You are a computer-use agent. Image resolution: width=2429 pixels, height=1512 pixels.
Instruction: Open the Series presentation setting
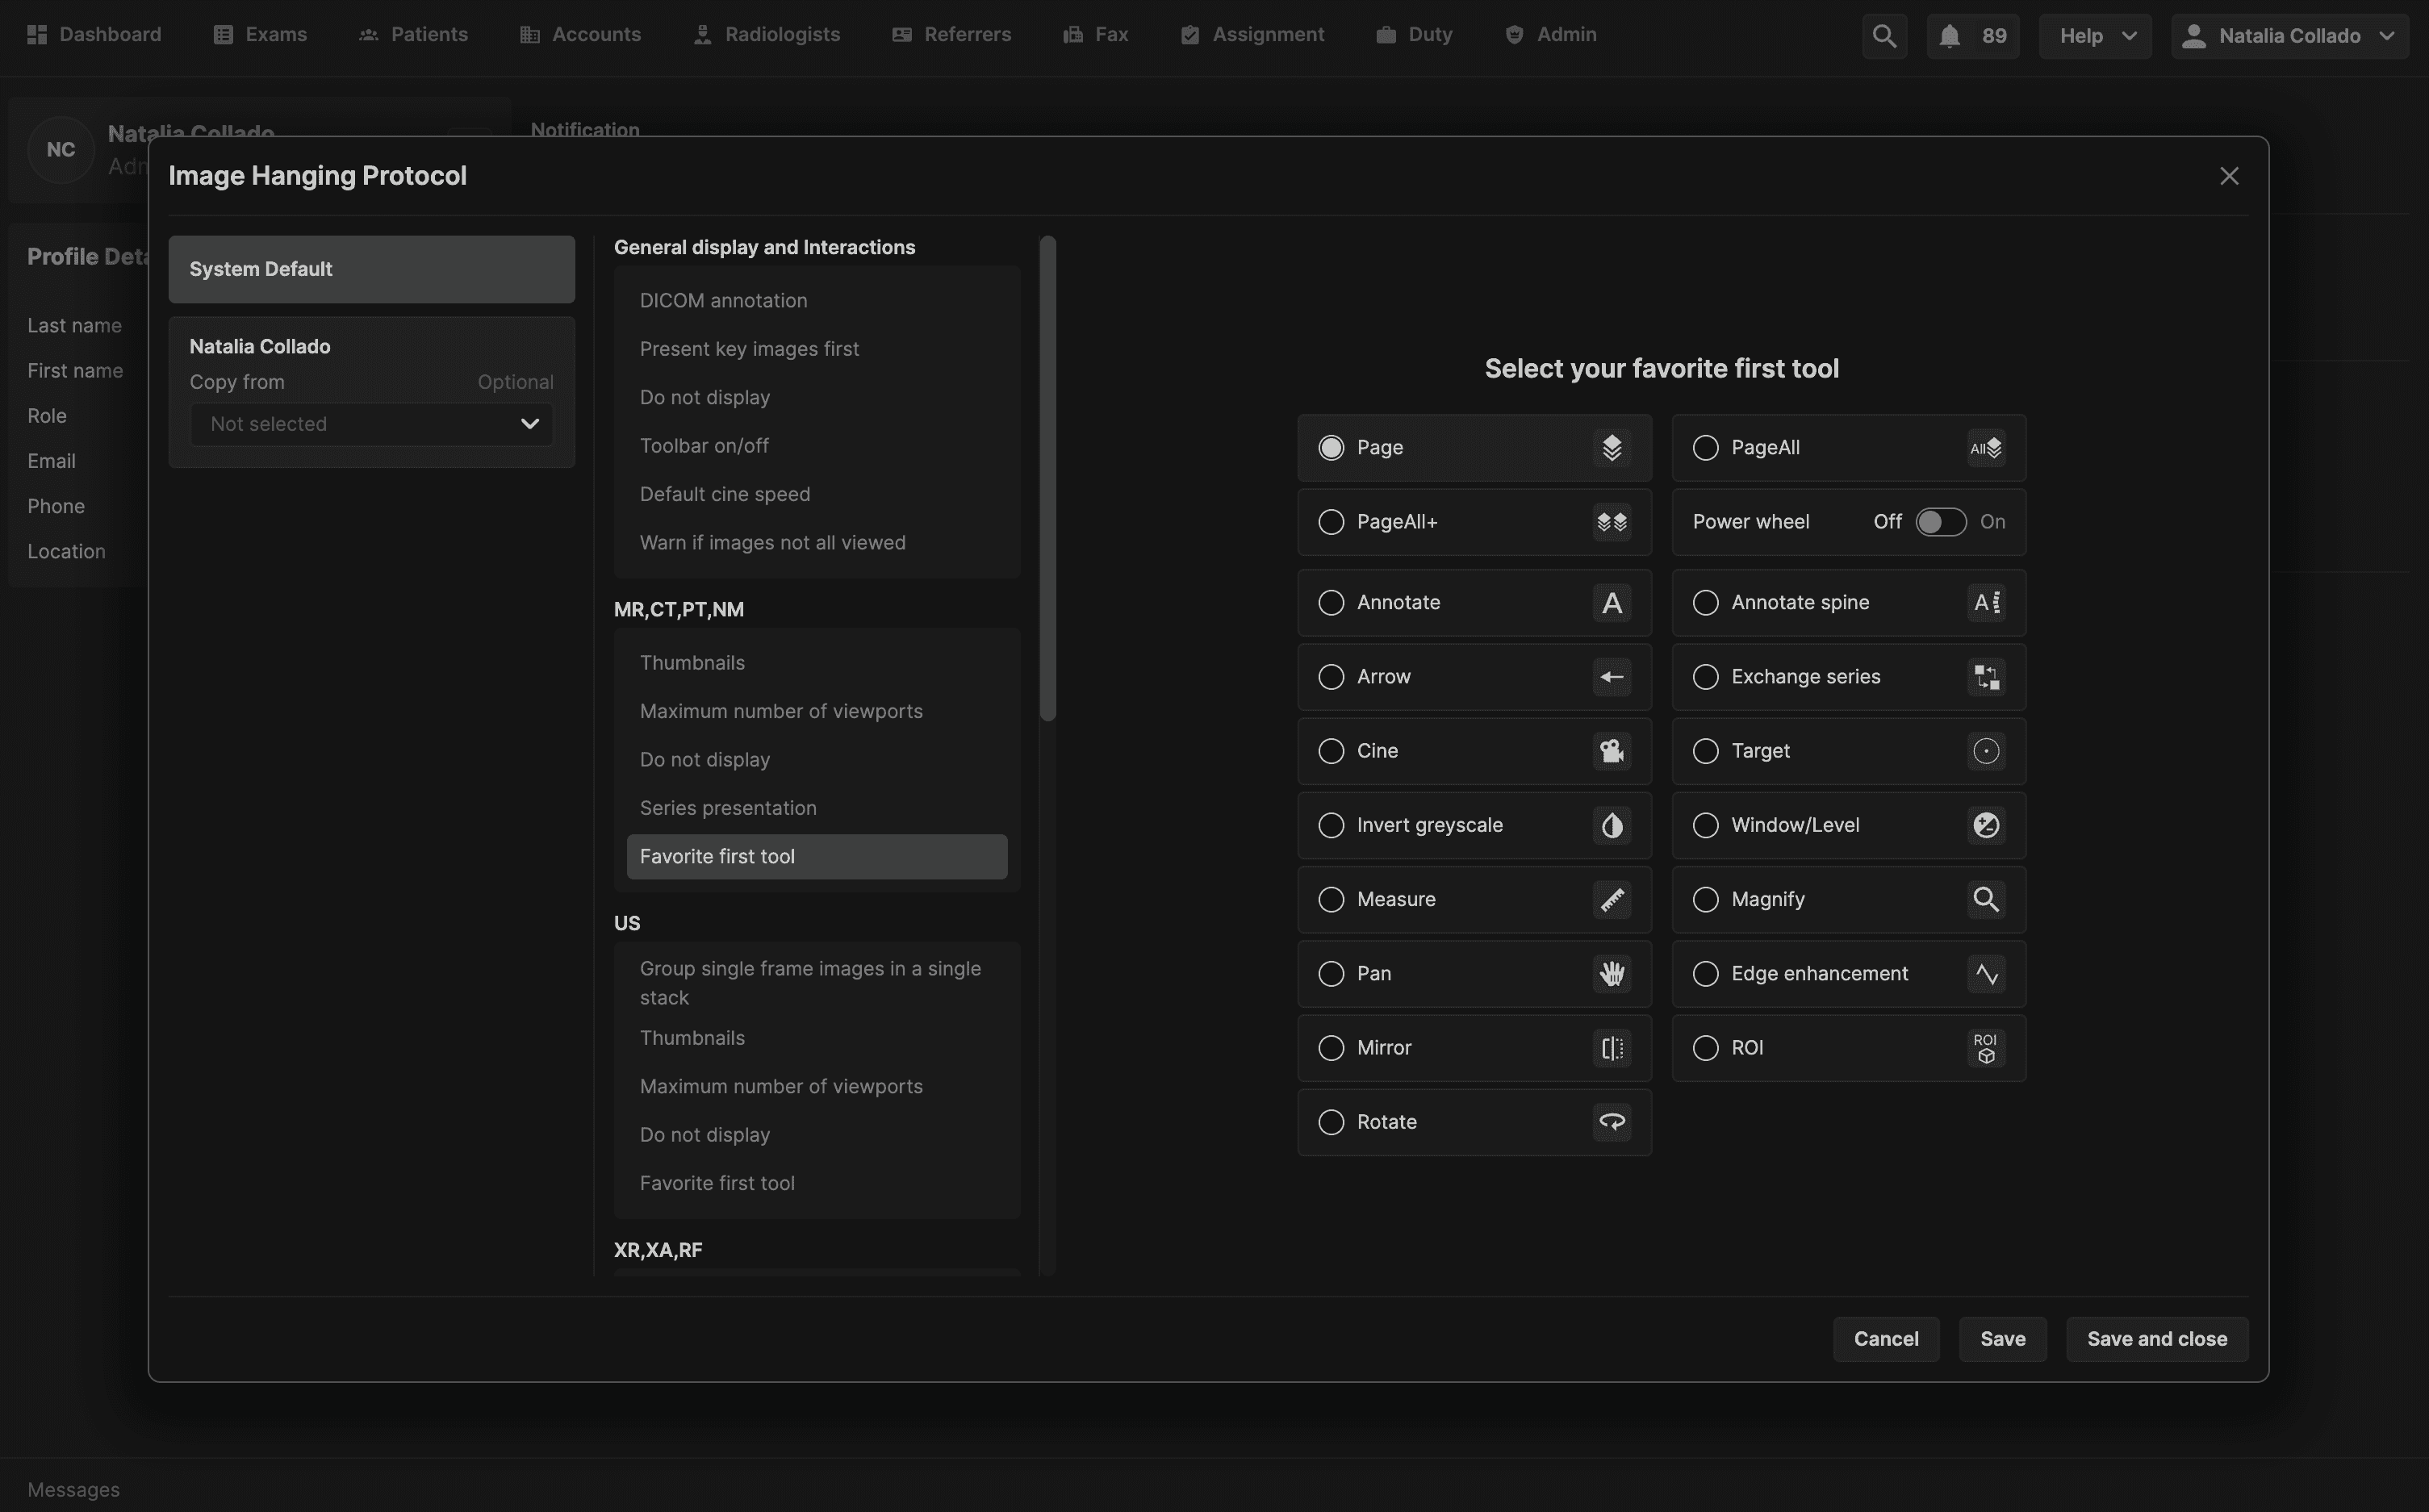coord(728,808)
